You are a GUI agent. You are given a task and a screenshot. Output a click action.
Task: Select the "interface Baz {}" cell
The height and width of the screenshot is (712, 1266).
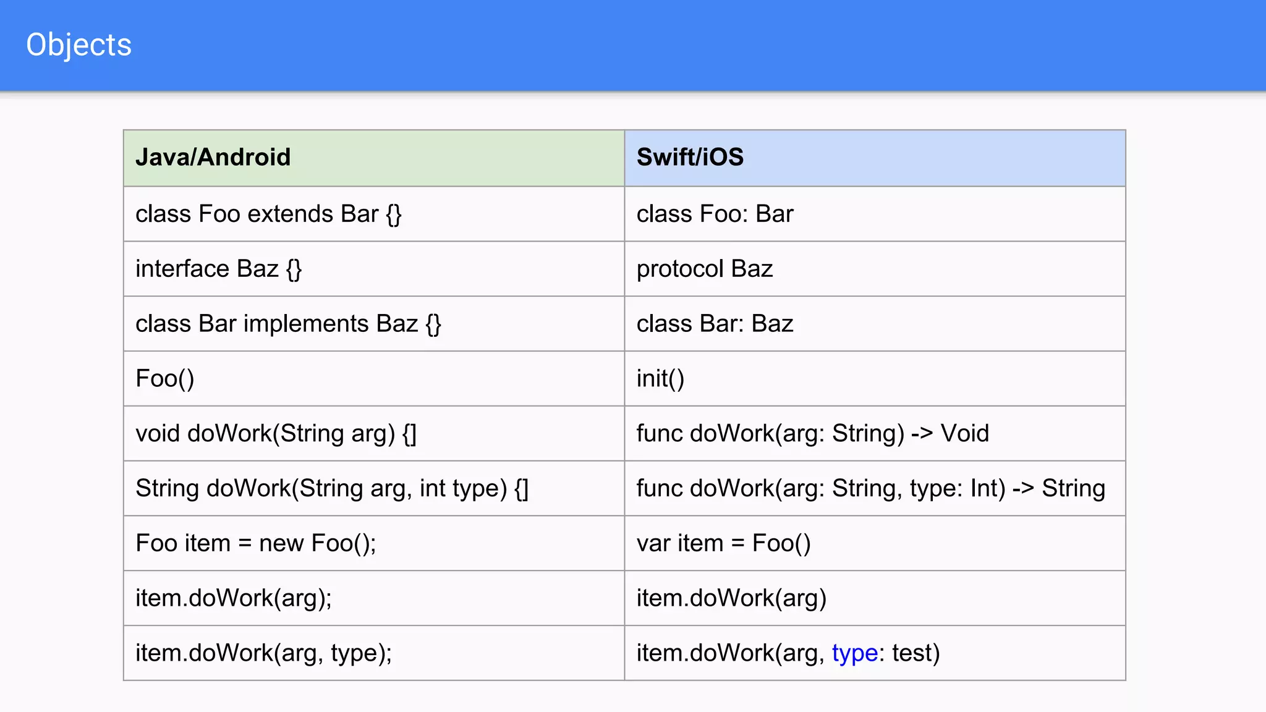click(x=218, y=269)
